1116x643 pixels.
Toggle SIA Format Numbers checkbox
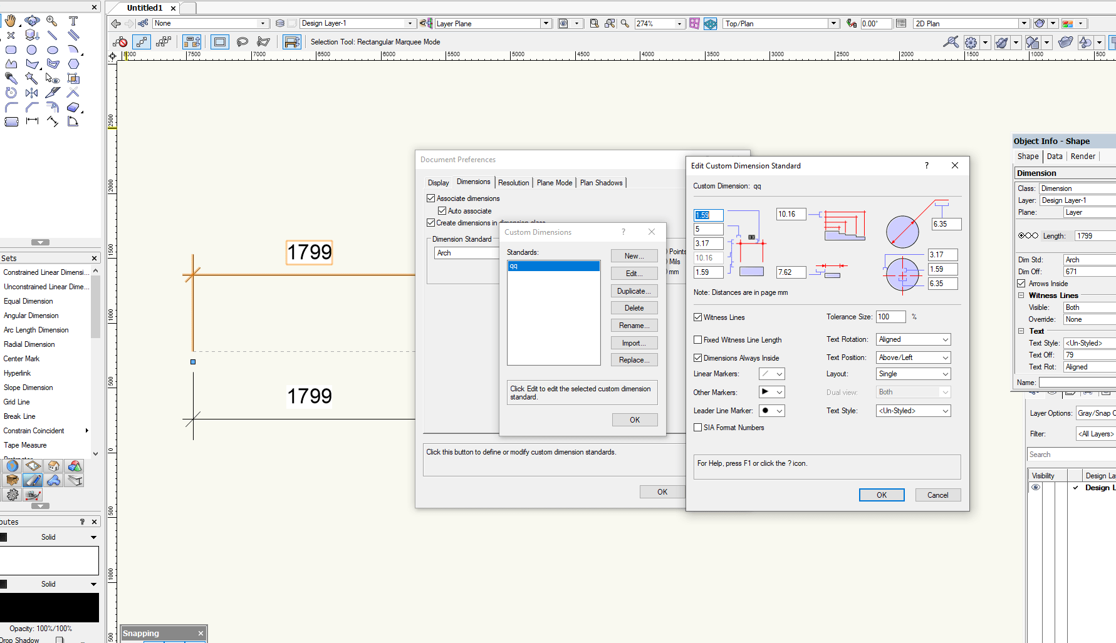(x=698, y=427)
